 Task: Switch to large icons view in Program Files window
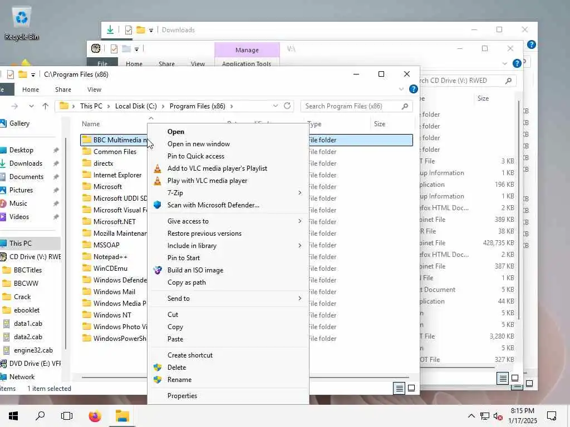[411, 388]
